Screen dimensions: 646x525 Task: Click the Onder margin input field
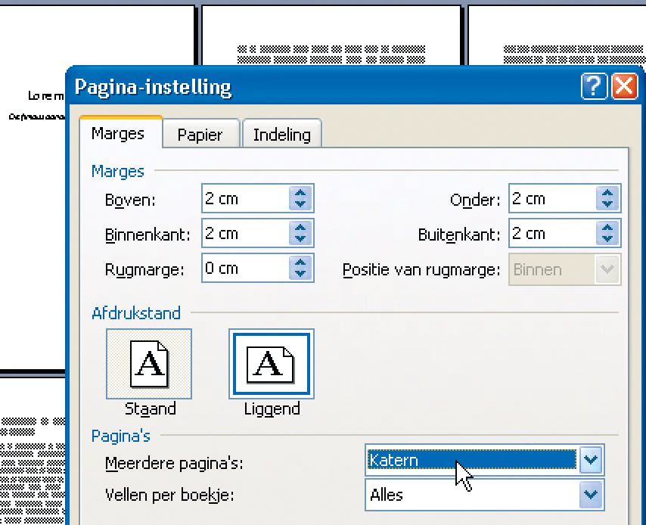click(551, 199)
